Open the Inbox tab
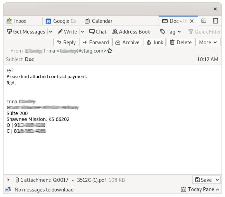Viewport: 225px width, 197px height. [23, 21]
